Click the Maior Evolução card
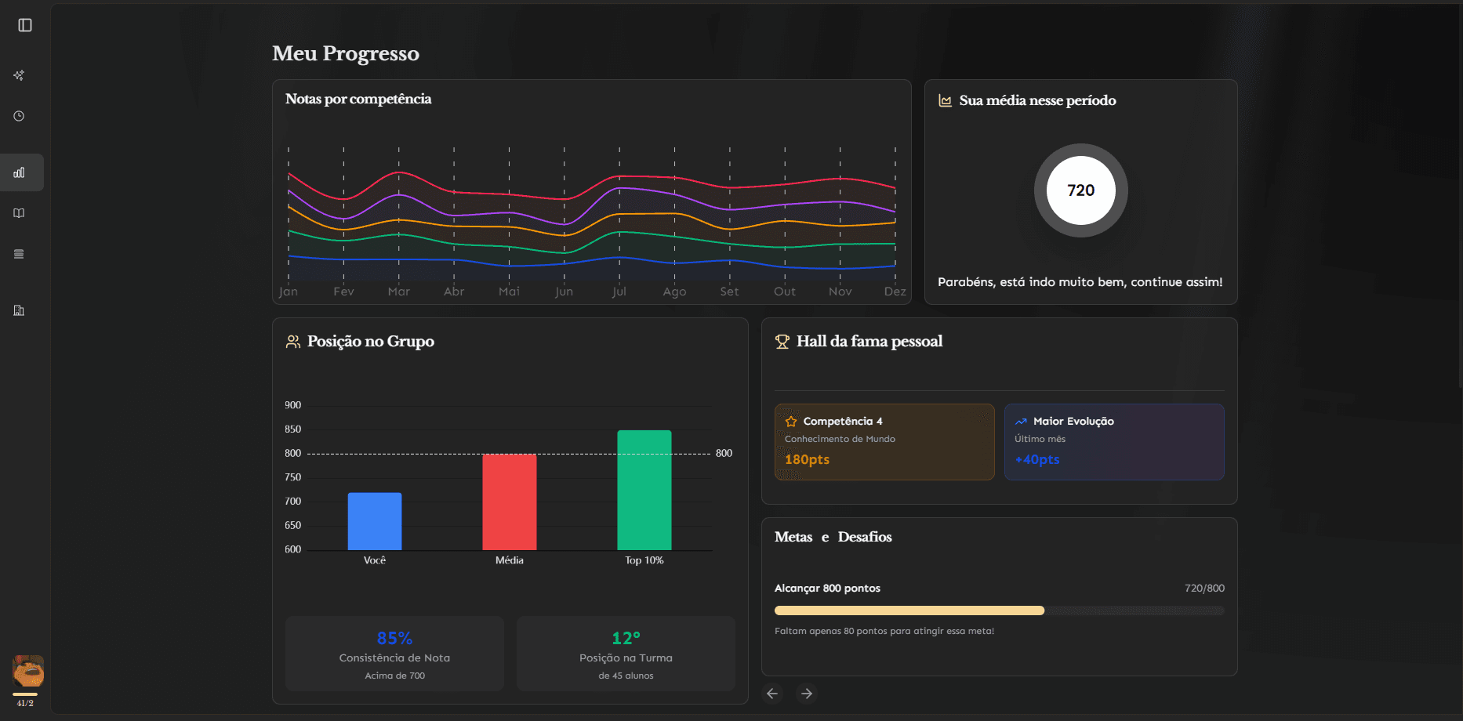The width and height of the screenshot is (1463, 721). [1114, 442]
